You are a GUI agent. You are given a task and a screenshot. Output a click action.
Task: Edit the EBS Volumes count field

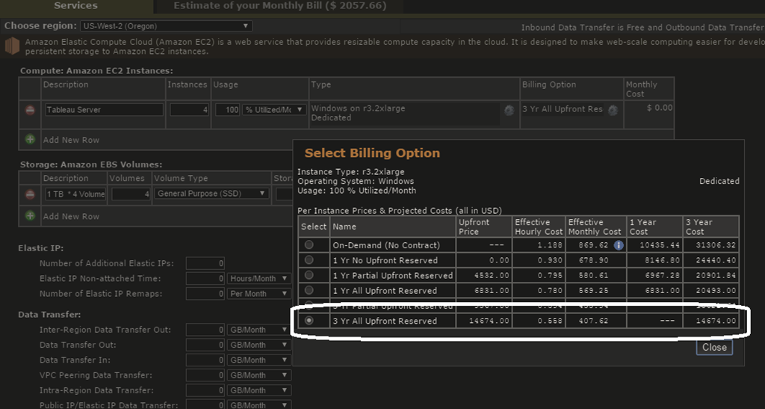point(131,194)
